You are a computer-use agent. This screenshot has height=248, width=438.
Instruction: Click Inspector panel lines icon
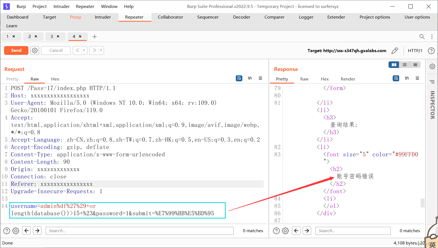pyautogui.click(x=432, y=82)
